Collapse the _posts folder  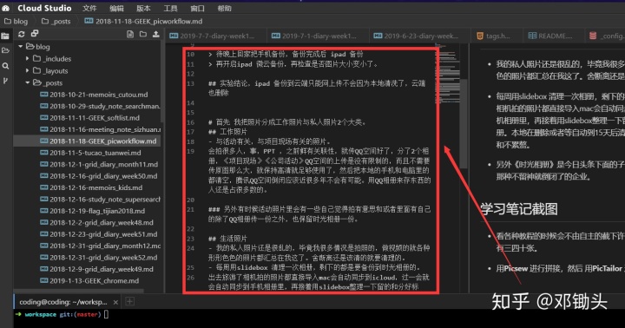(x=28, y=83)
